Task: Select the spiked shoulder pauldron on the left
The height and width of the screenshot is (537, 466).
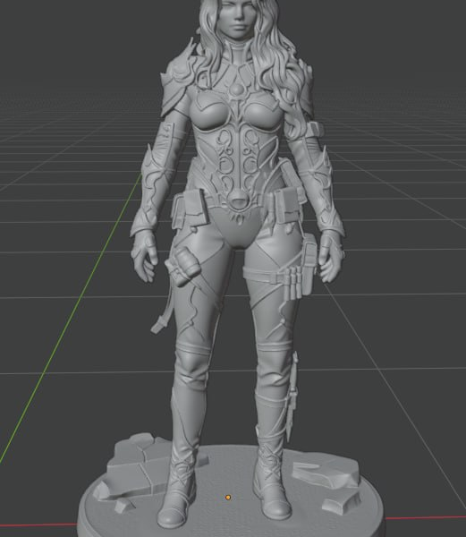Action: tap(177, 82)
